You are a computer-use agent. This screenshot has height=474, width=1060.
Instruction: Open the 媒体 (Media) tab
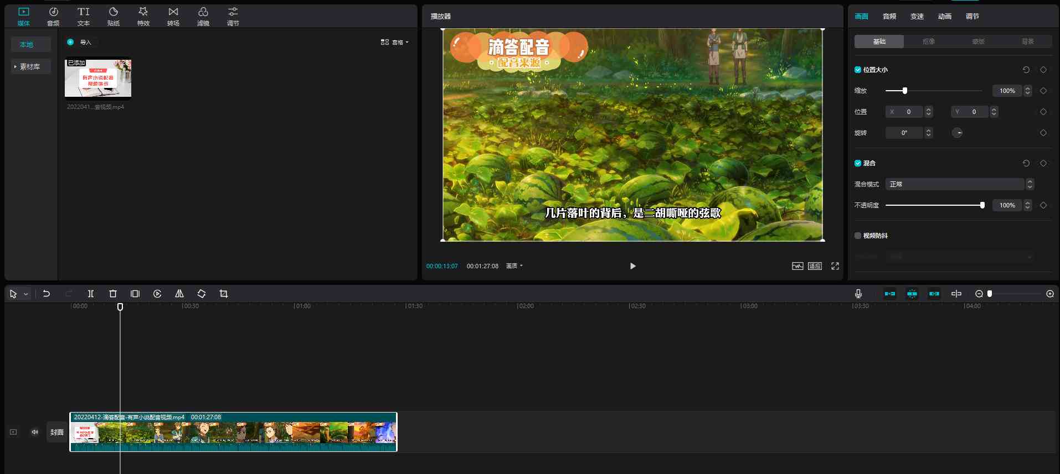[23, 16]
